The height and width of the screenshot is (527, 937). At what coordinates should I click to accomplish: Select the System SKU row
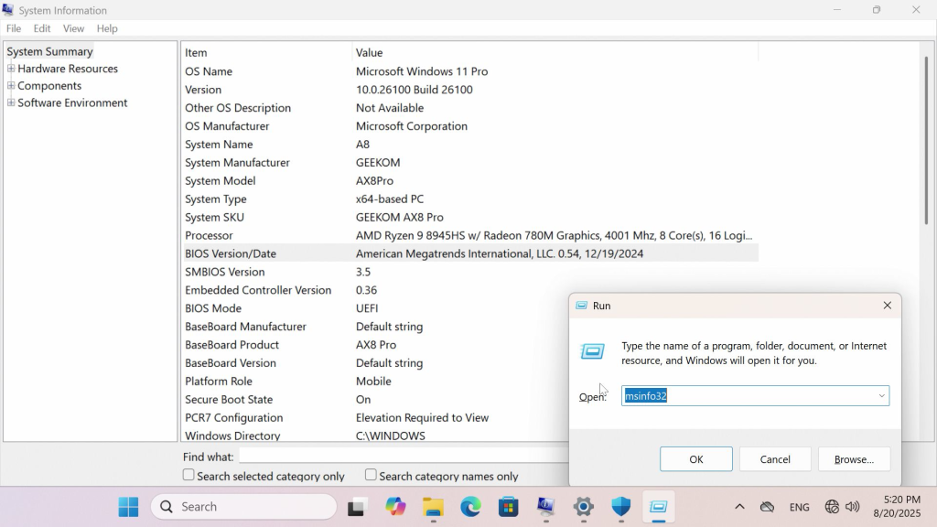(469, 217)
